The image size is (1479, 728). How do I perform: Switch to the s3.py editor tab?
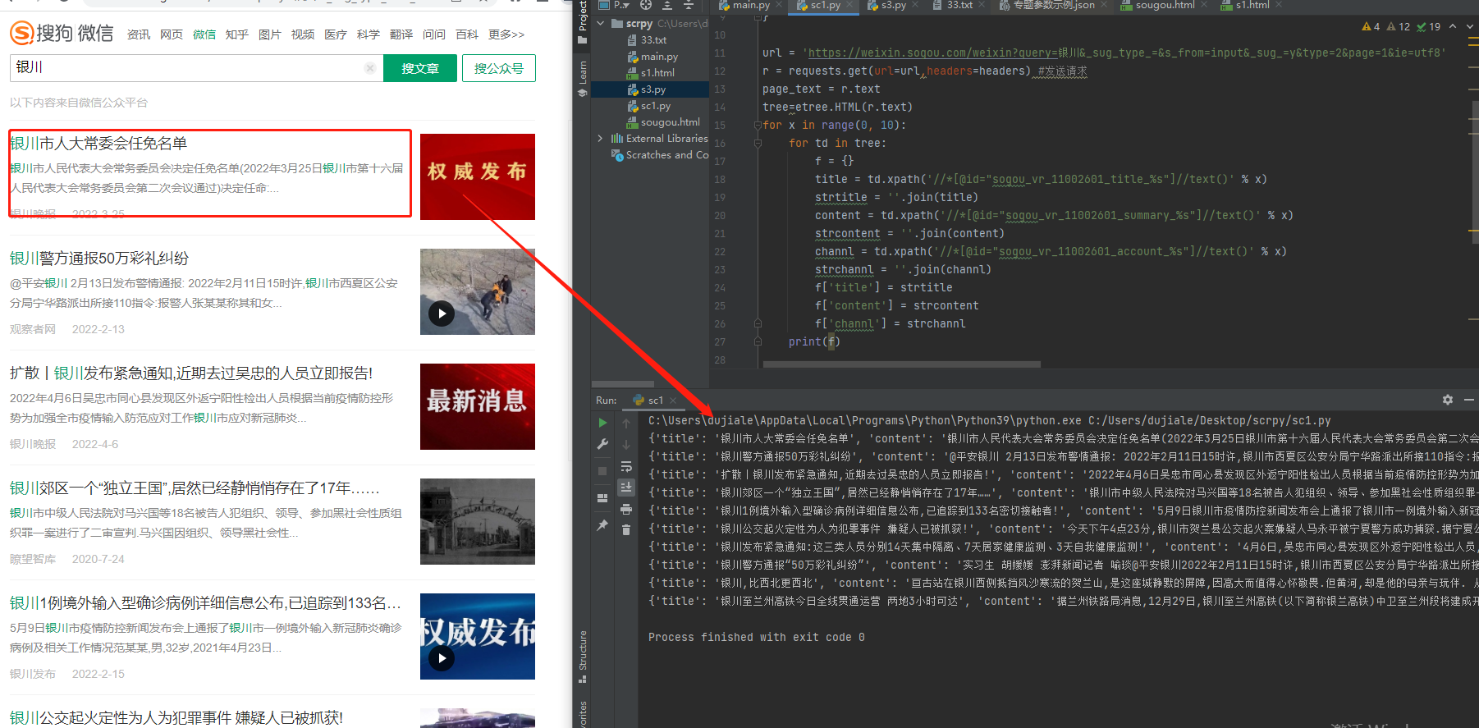coord(893,5)
